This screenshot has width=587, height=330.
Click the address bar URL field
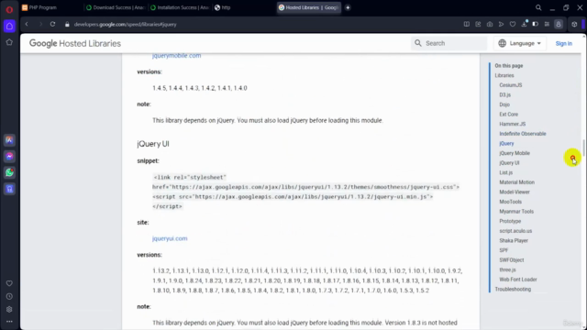(125, 25)
